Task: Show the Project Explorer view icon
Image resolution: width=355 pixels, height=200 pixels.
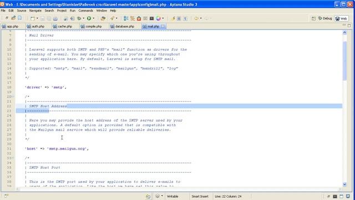Action: point(126,18)
